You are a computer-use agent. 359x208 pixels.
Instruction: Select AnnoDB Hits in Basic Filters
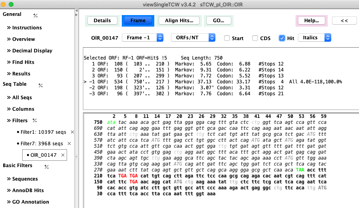tap(28, 191)
